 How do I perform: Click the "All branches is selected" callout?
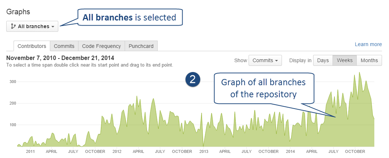coord(129,17)
